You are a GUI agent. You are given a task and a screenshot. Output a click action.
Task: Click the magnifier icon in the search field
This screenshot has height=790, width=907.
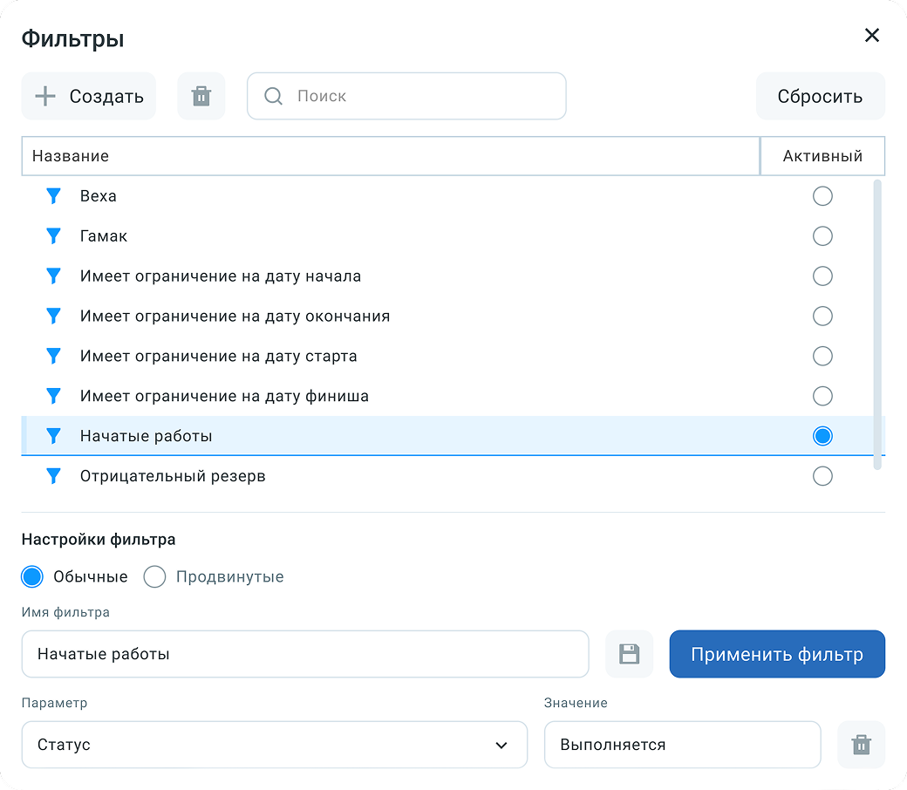tap(273, 96)
